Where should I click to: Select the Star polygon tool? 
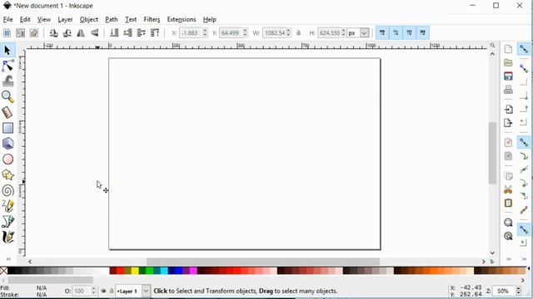pyautogui.click(x=7, y=175)
